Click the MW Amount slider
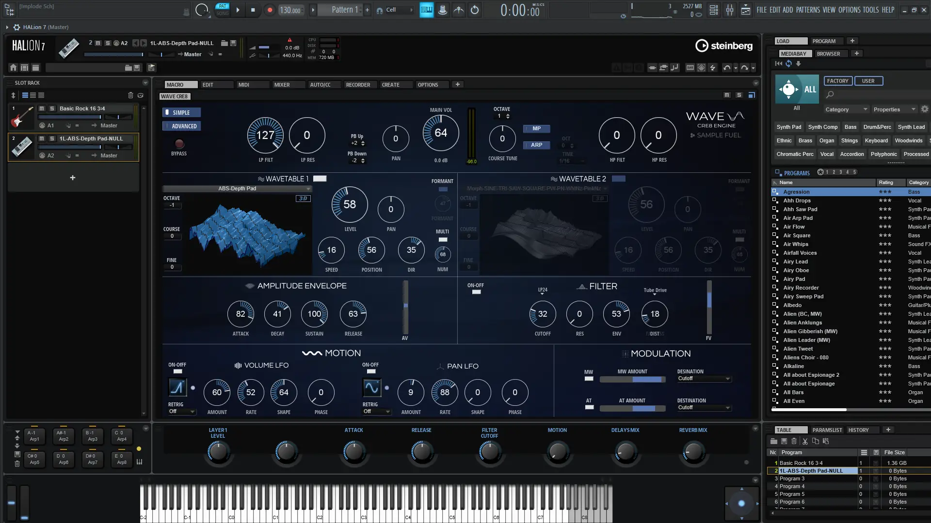Screen dimensions: 931x523 pyautogui.click(x=632, y=380)
